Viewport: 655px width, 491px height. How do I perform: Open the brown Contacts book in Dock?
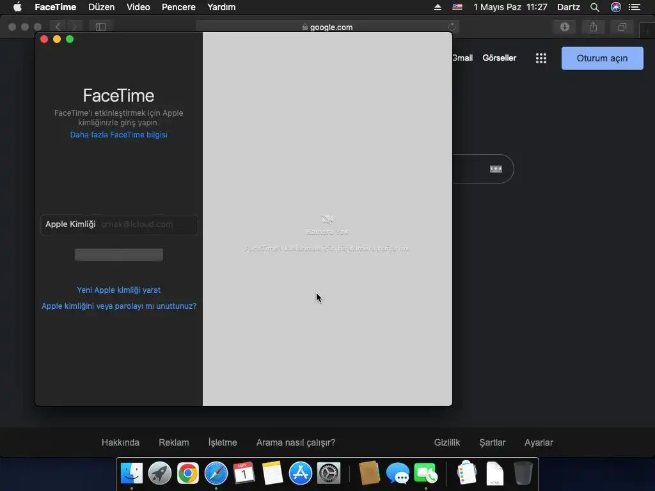click(369, 474)
